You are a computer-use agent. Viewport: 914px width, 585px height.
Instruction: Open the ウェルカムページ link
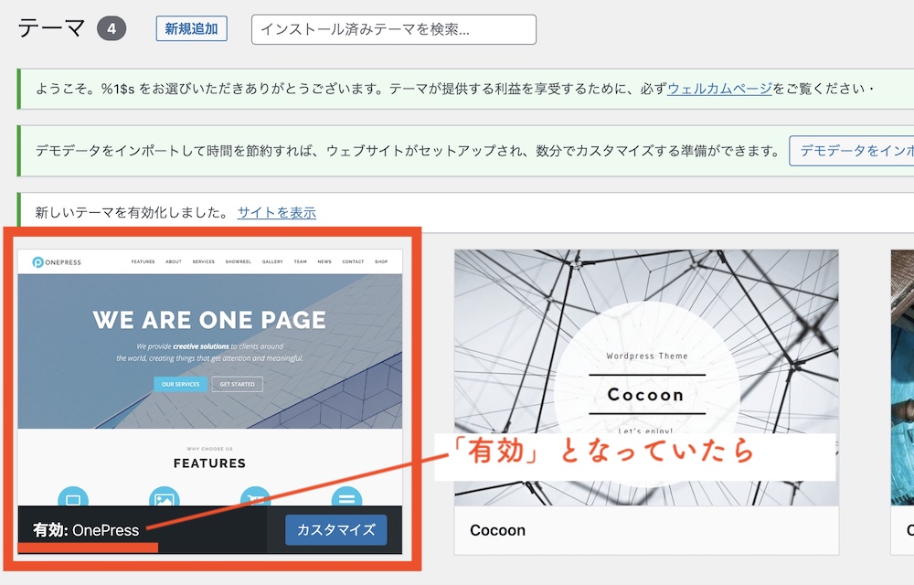pyautogui.click(x=719, y=89)
